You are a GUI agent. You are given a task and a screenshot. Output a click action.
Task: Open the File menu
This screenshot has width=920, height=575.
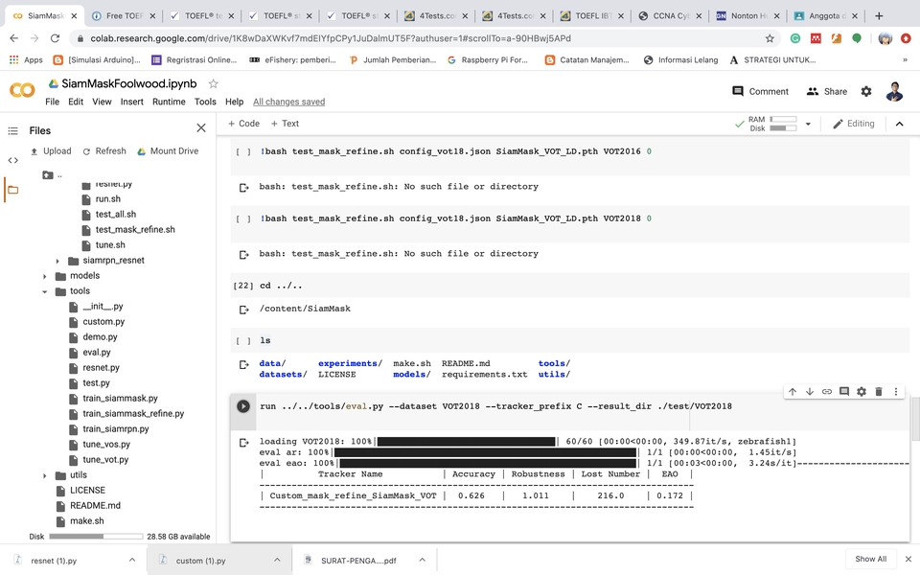tap(52, 102)
